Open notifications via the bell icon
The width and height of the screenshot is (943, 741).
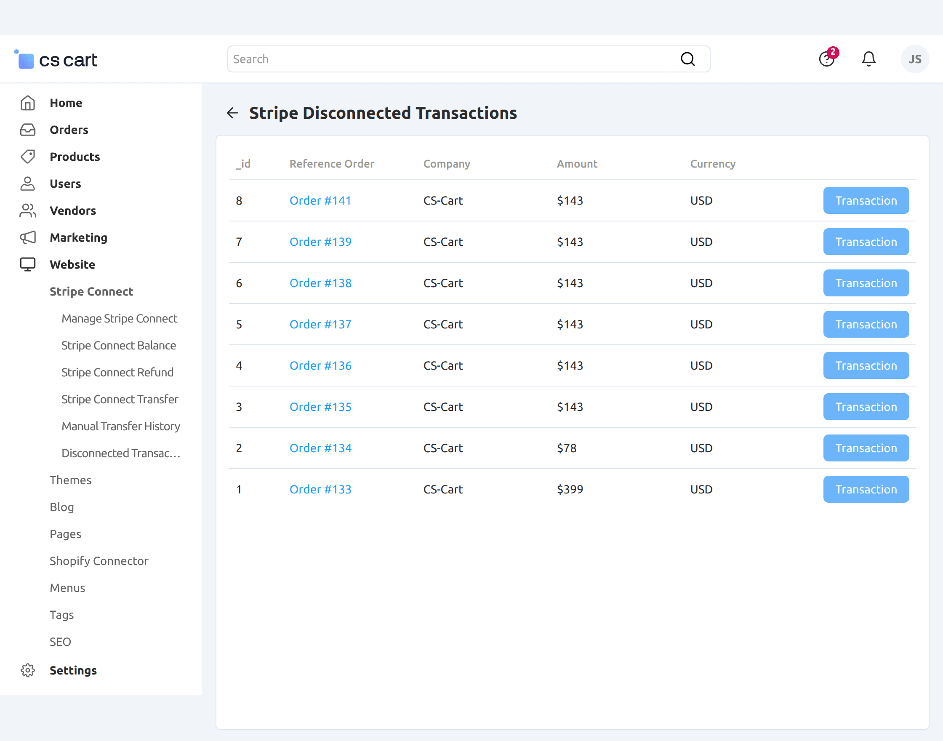point(869,59)
